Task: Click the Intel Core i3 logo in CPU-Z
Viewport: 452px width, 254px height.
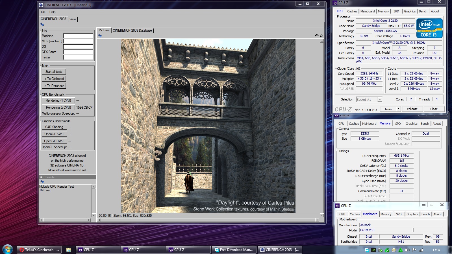Action: (x=429, y=28)
